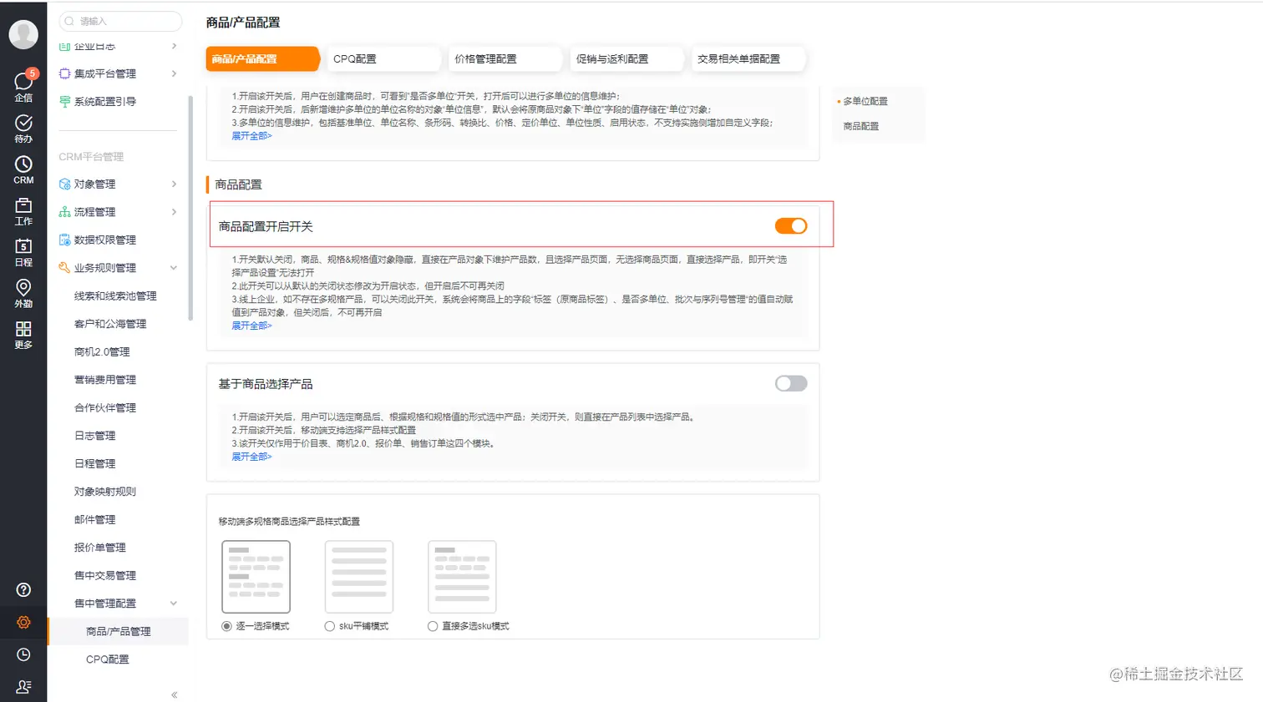The image size is (1263, 702).
Task: Switch to 促销与返利配置 tab
Action: pos(627,58)
